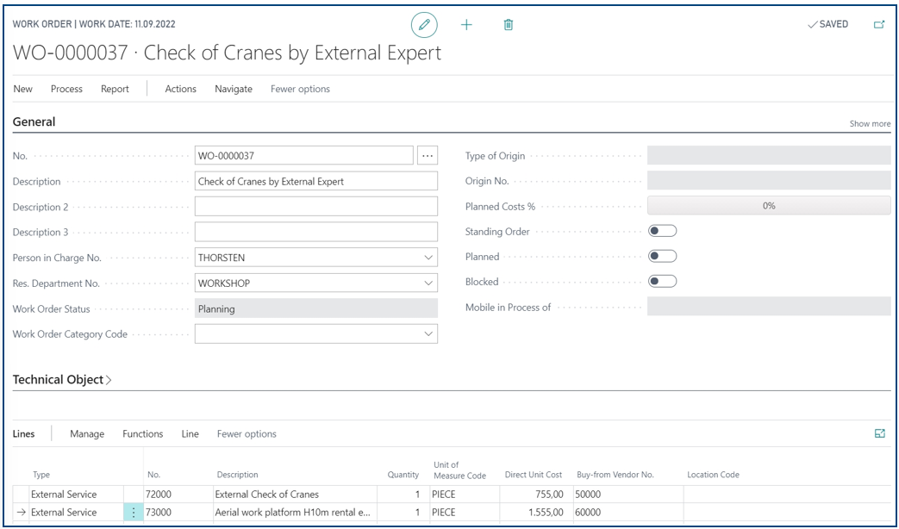Click the Planned Costs % progress bar
Screen dimensions: 899x529
pos(769,206)
